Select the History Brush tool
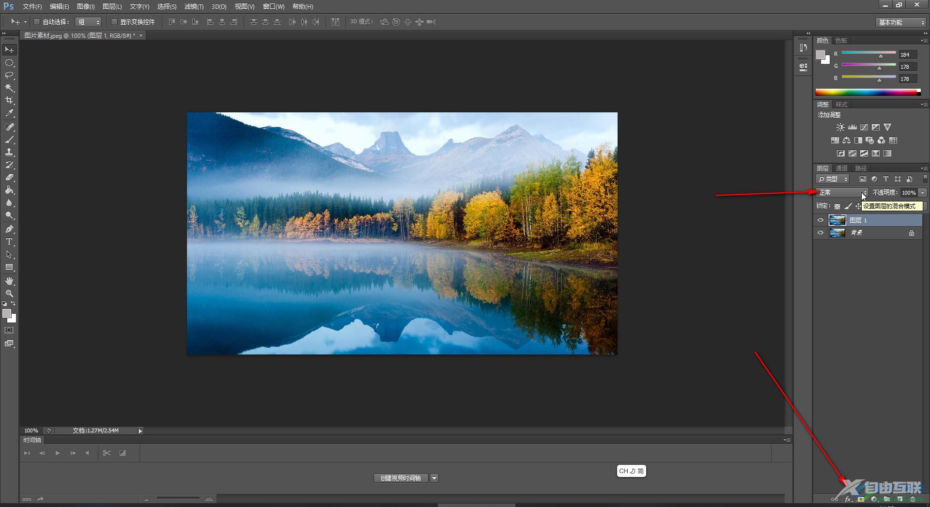Viewport: 930px width, 507px height. point(9,165)
